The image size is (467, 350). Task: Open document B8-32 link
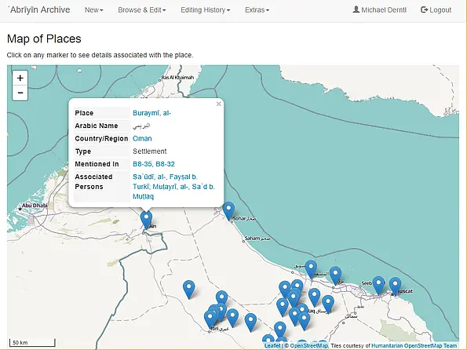click(166, 164)
